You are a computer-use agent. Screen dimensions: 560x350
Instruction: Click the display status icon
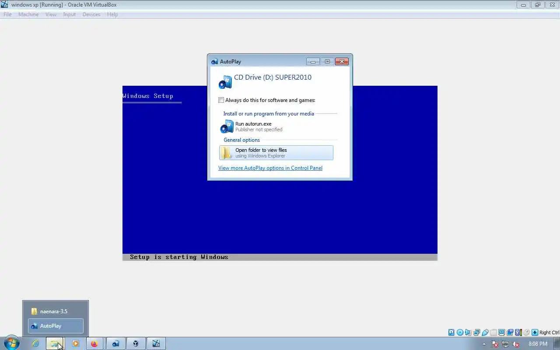tap(501, 332)
